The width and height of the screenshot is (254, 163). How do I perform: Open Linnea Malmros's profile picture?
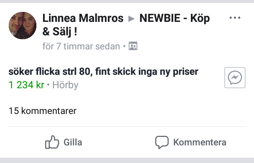[23, 25]
